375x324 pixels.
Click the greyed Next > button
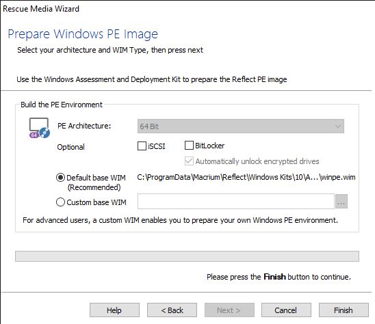pyautogui.click(x=229, y=310)
